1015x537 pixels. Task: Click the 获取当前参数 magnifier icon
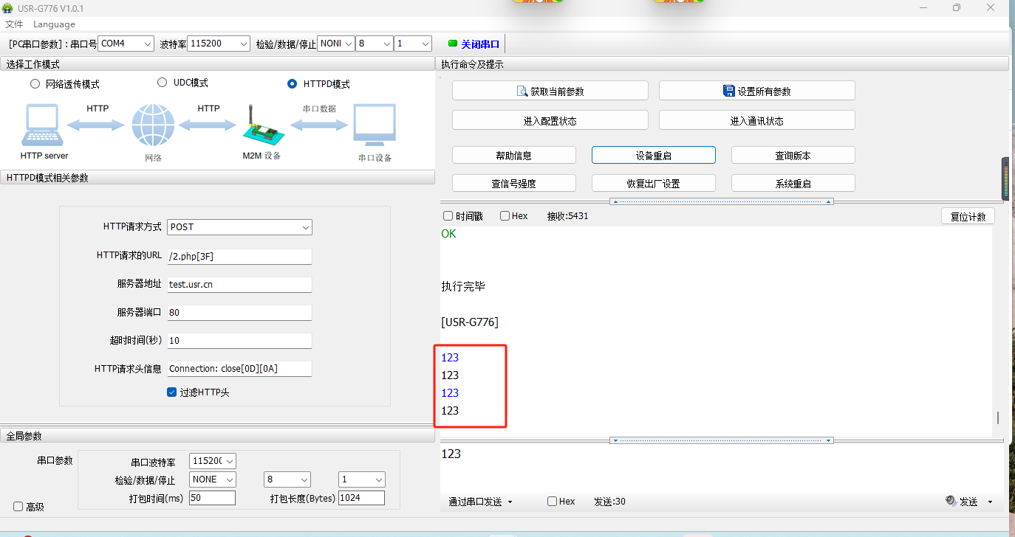[x=523, y=91]
